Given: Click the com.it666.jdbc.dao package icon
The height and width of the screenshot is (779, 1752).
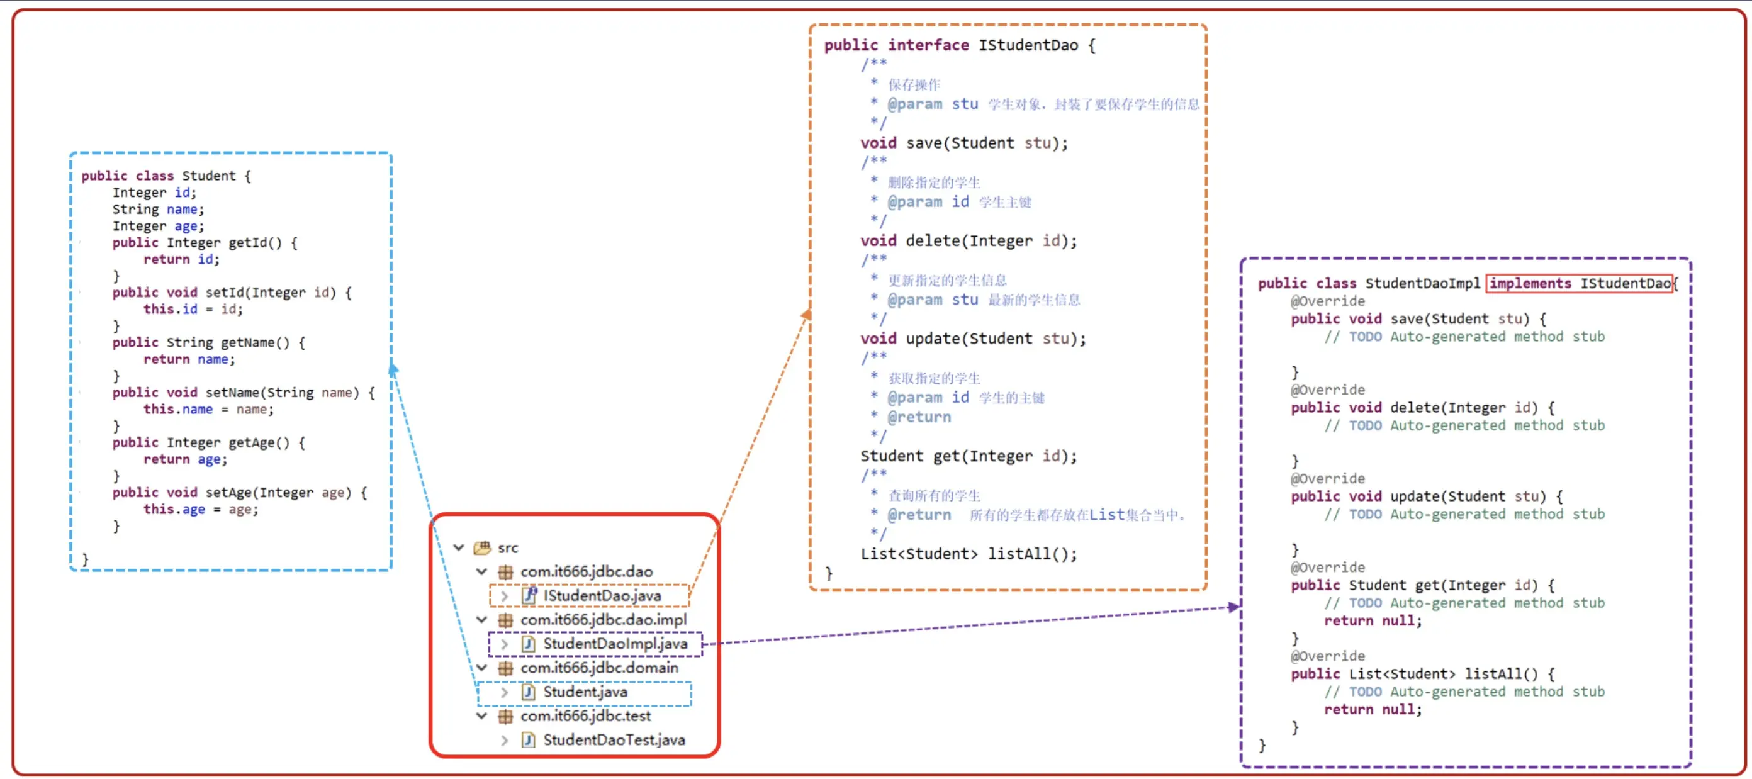Looking at the screenshot, I should 505,572.
